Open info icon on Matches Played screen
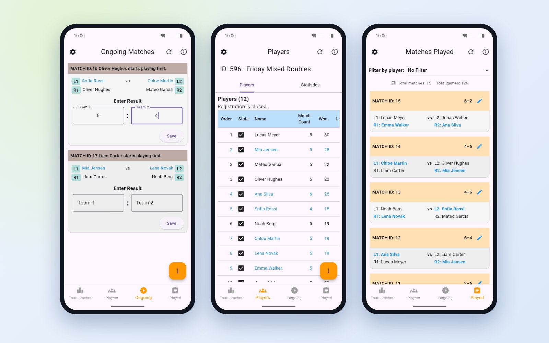Screen dimensions: 549x343 click(486, 52)
